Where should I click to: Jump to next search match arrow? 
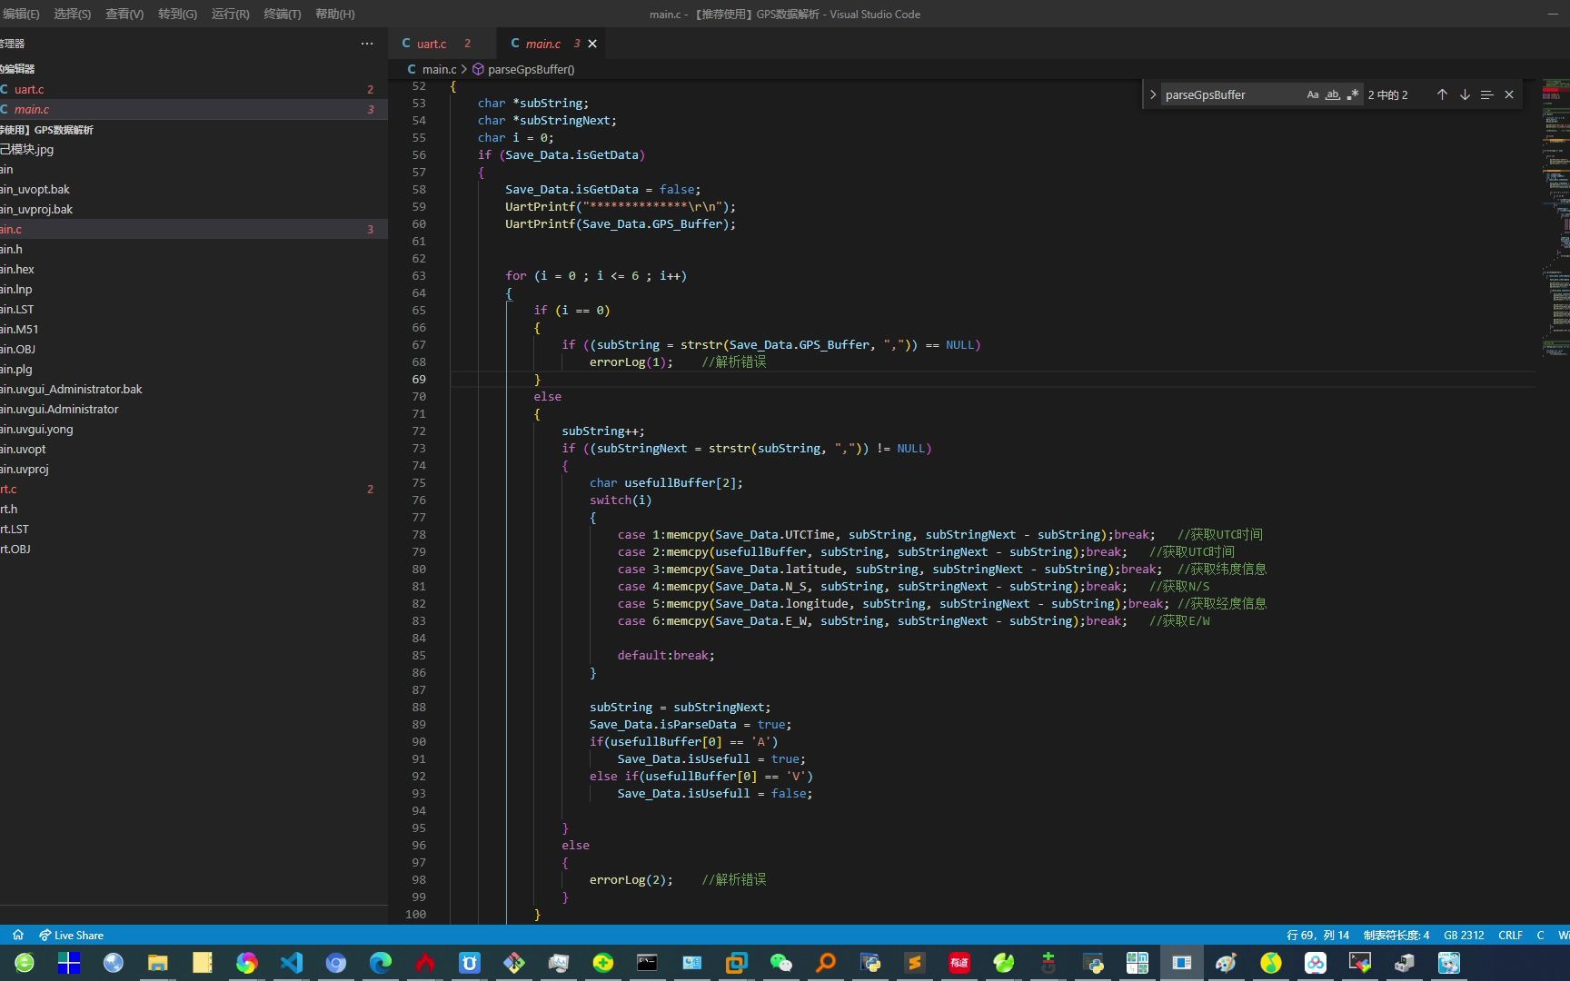(1465, 94)
